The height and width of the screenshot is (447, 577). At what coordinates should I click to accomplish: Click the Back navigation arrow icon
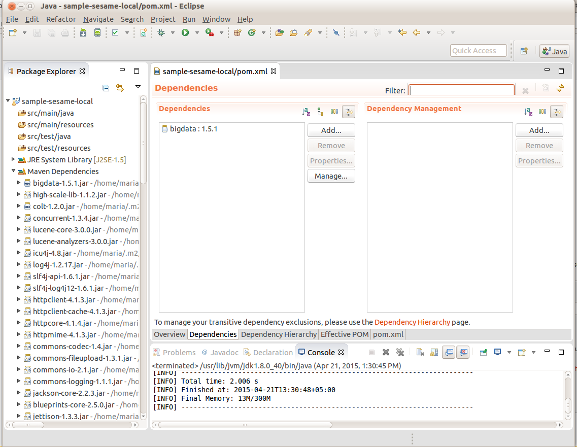click(x=417, y=33)
